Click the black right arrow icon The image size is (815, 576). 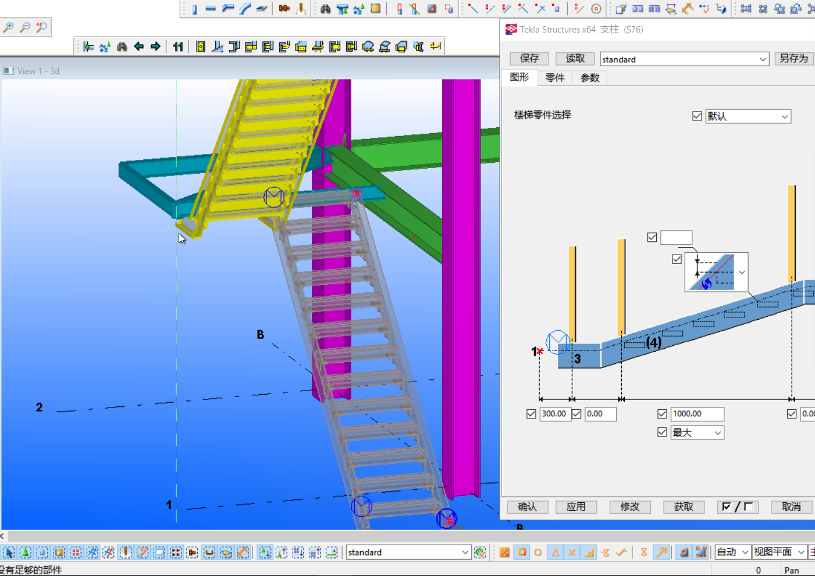[155, 46]
